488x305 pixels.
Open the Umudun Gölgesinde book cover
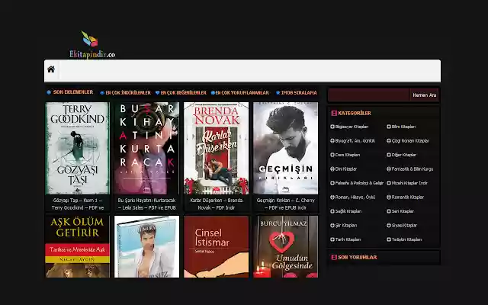286,246
